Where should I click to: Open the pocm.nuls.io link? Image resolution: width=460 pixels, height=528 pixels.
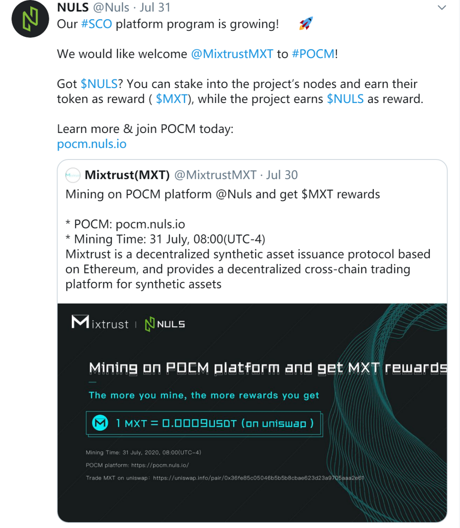point(92,144)
